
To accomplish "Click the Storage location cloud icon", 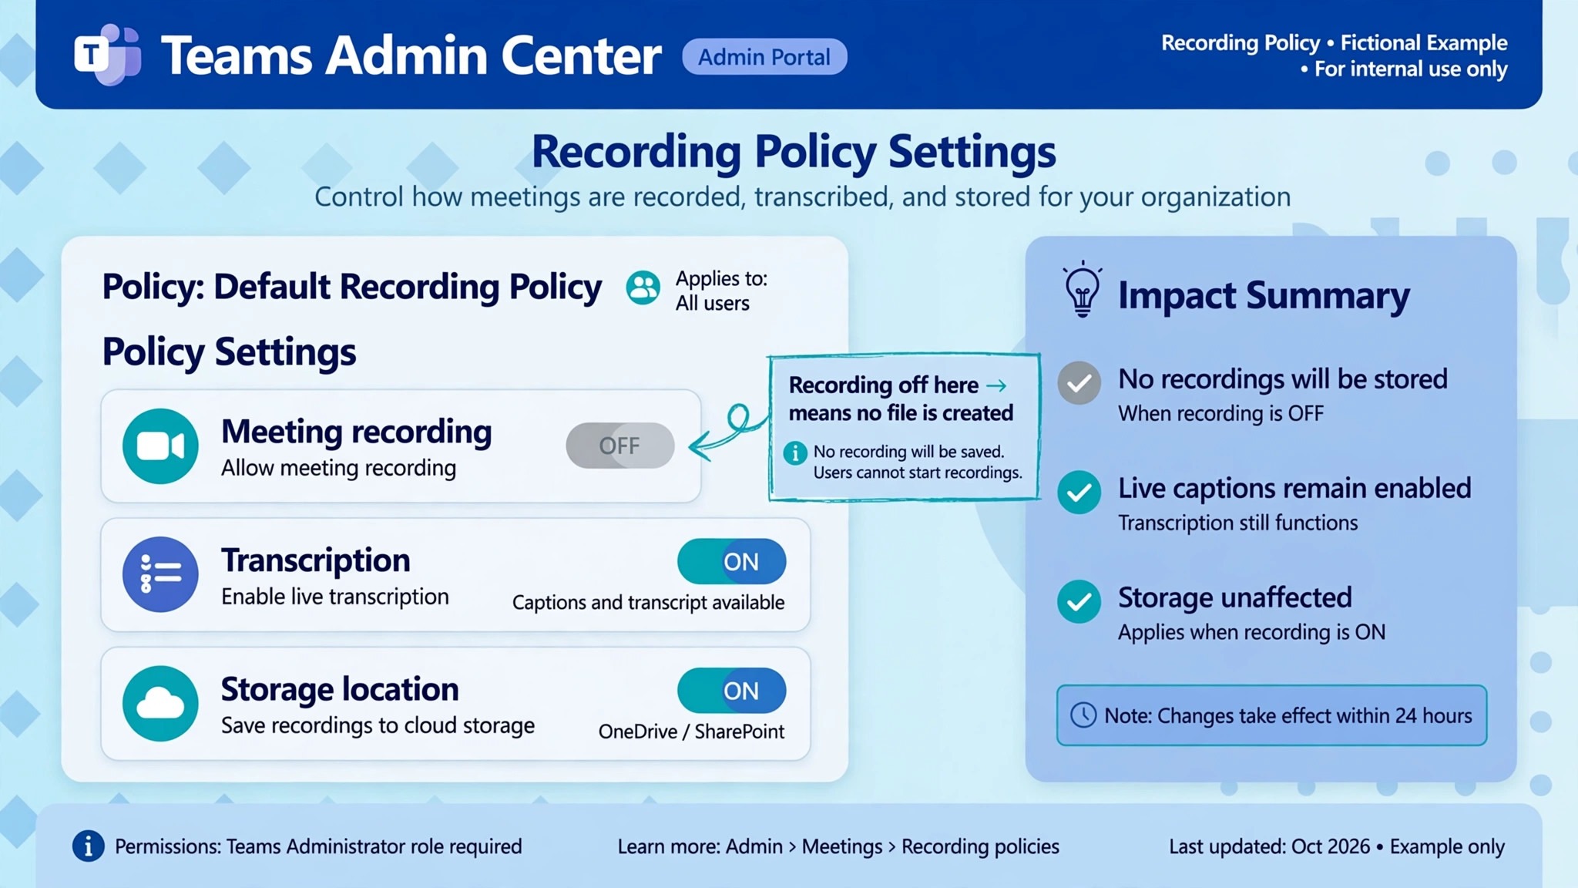I will tap(160, 704).
